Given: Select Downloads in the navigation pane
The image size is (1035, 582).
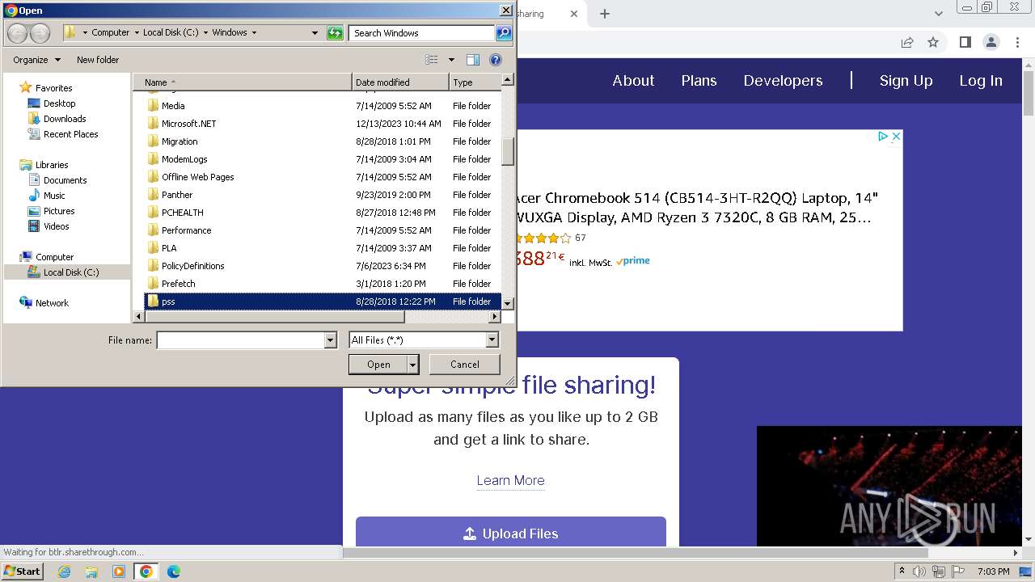Looking at the screenshot, I should (65, 119).
